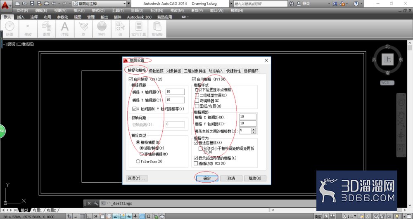Enable 图纸/布局 checkbox
The height and width of the screenshot is (219, 413).
[x=197, y=106]
